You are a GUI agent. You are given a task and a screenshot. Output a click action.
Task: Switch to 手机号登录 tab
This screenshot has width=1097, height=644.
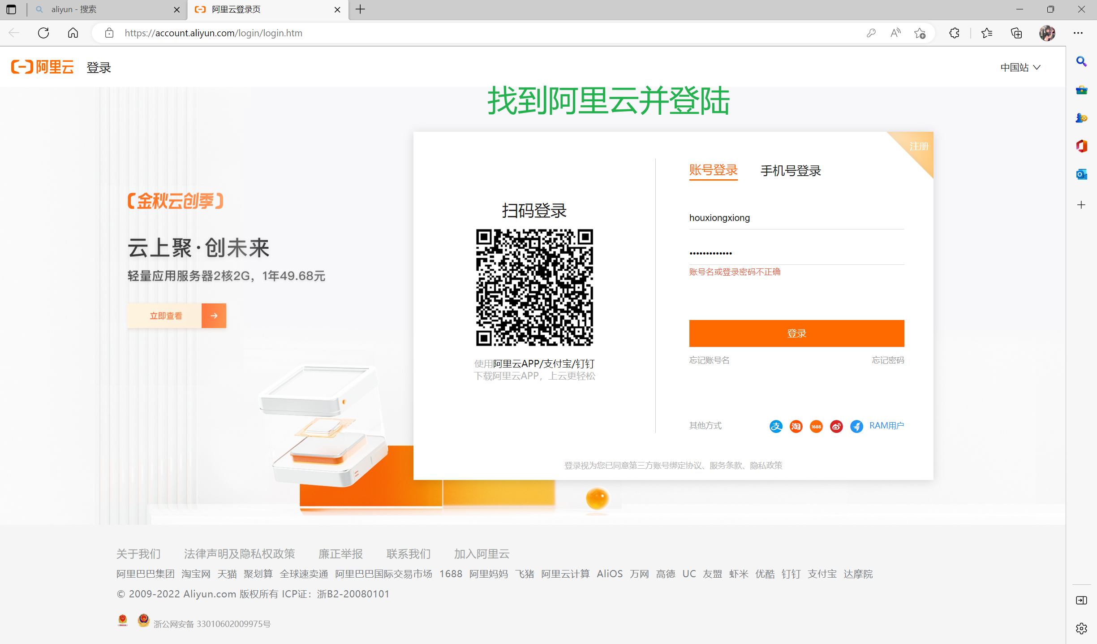point(791,171)
